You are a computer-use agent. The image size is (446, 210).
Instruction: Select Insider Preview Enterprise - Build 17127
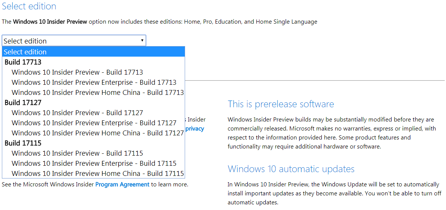pyautogui.click(x=93, y=123)
